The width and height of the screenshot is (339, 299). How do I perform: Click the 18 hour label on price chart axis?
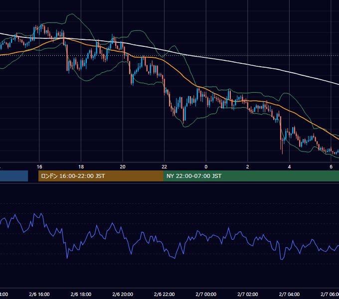(81, 167)
